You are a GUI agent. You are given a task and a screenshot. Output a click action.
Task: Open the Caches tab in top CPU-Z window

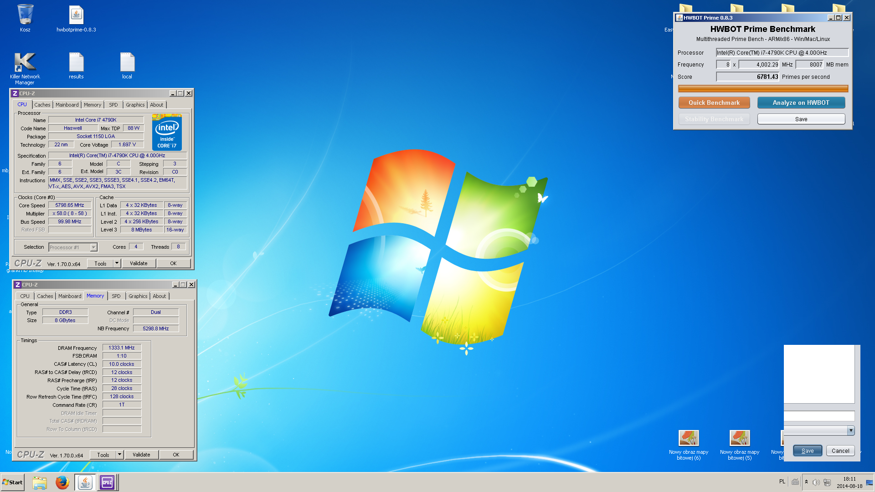pos(42,105)
